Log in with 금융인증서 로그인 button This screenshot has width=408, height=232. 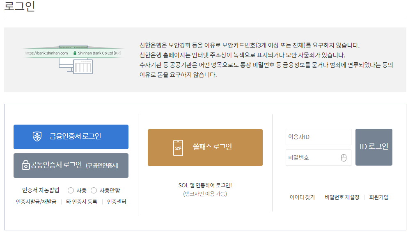pos(71,137)
